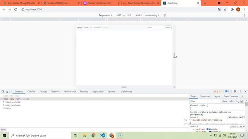Click the viewport height field

129,15
